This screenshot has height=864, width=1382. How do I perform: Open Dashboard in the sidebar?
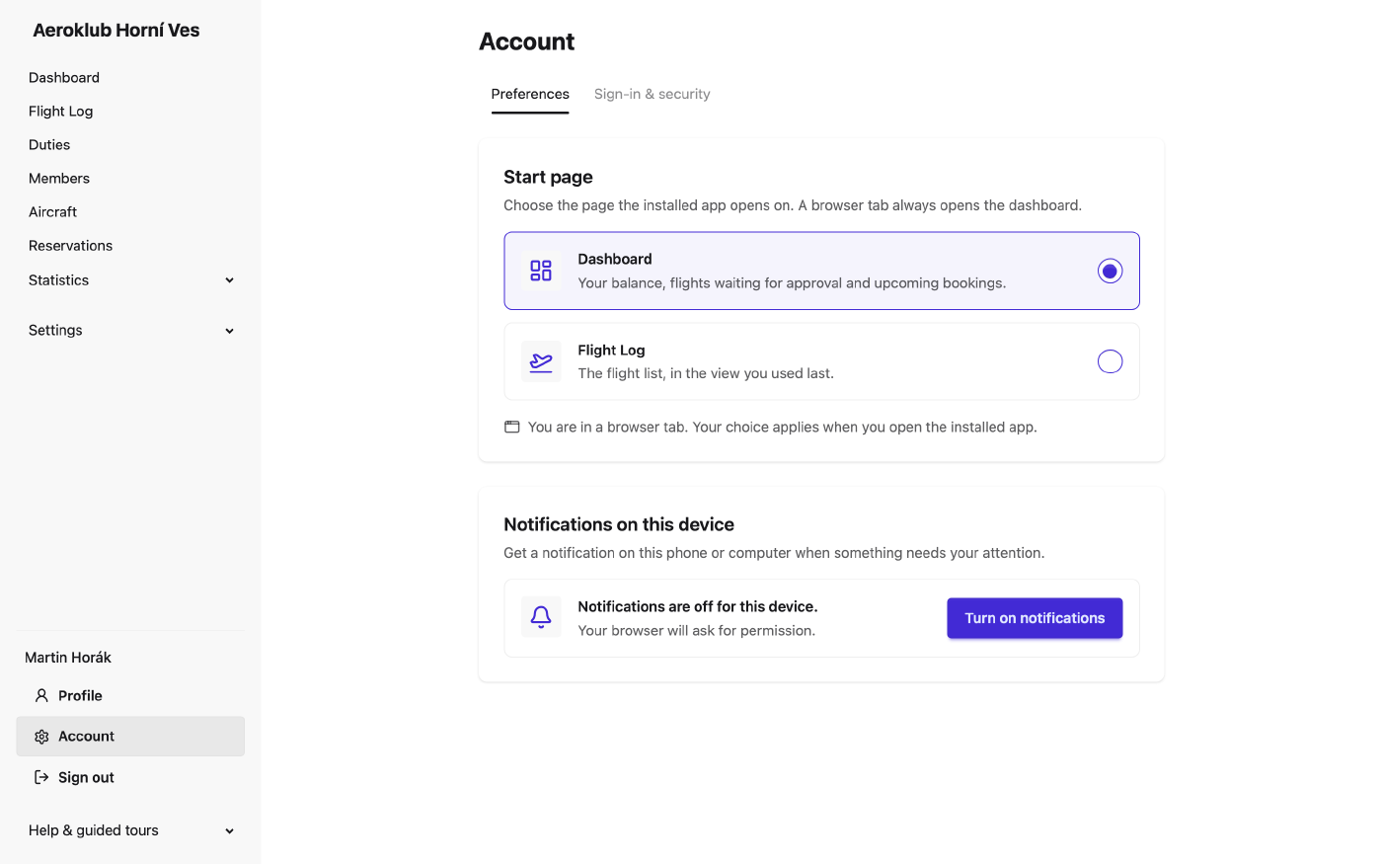click(x=64, y=78)
